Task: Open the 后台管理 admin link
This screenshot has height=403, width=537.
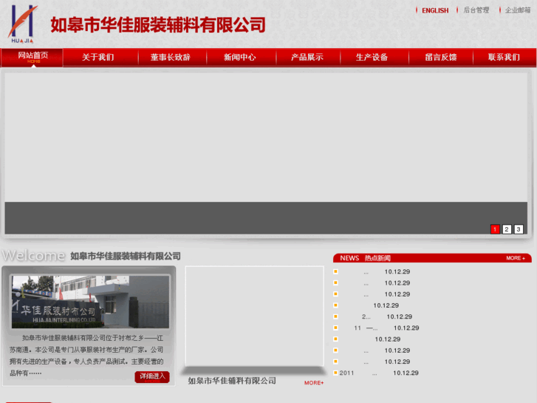Action: (476, 10)
